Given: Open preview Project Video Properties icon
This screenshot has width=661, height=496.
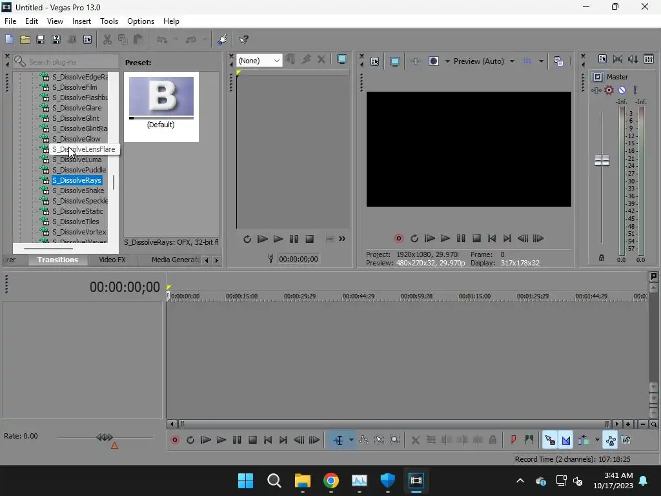Looking at the screenshot, I should [x=375, y=61].
